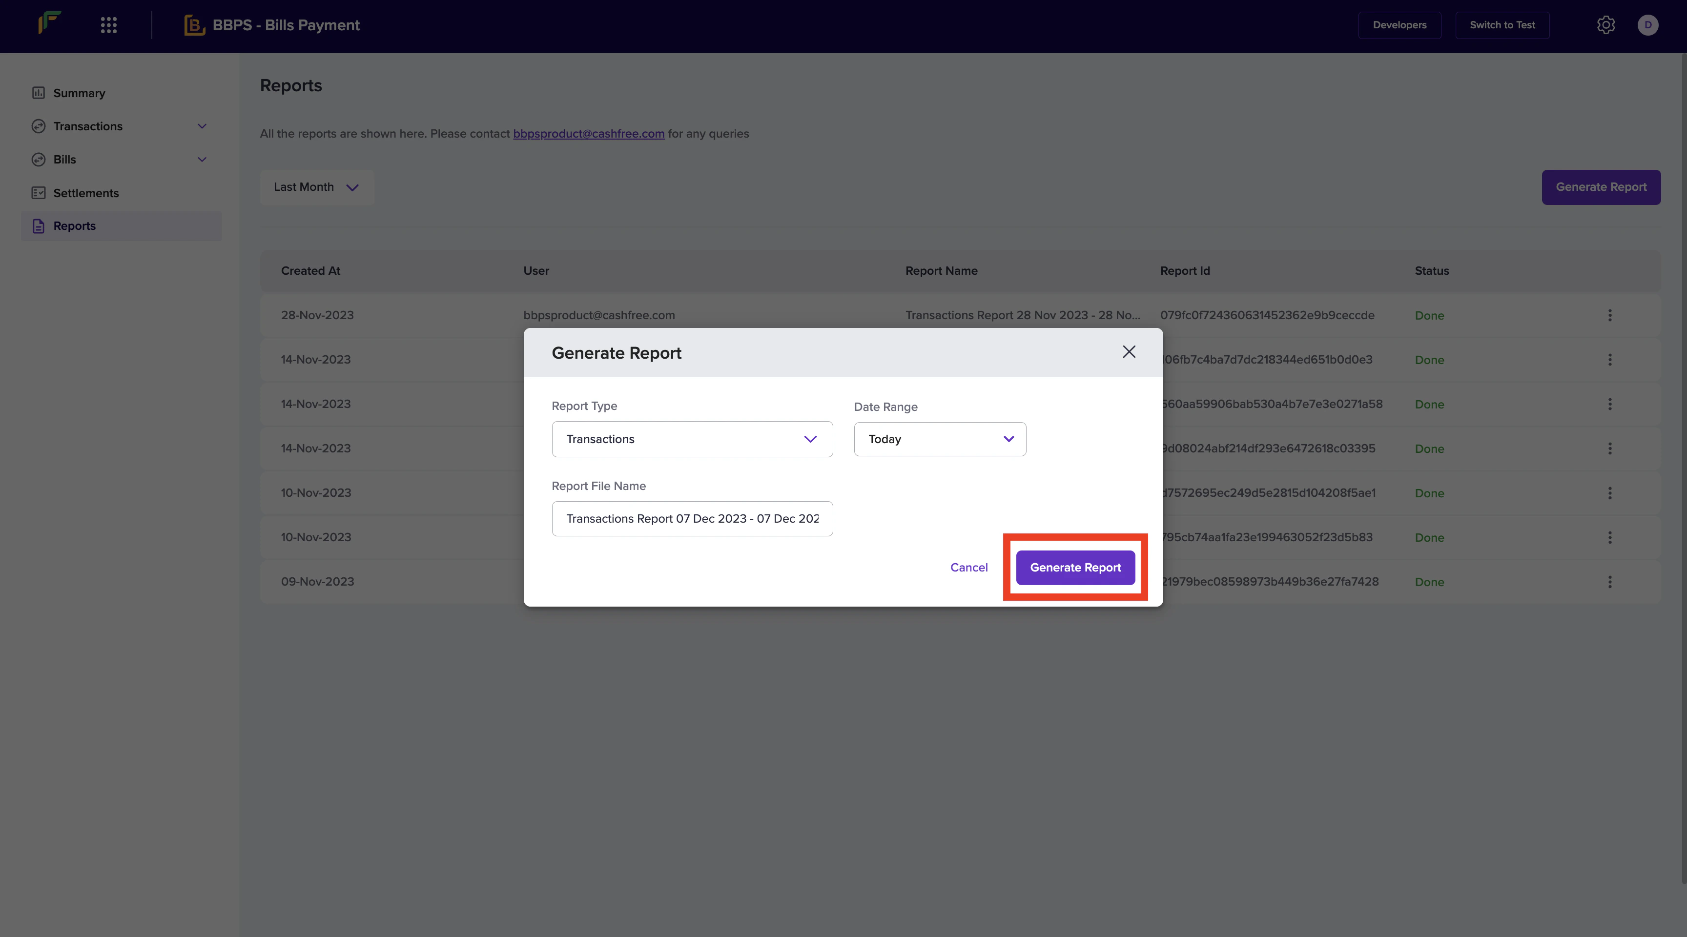
Task: Click the settings gear icon
Action: click(x=1605, y=25)
